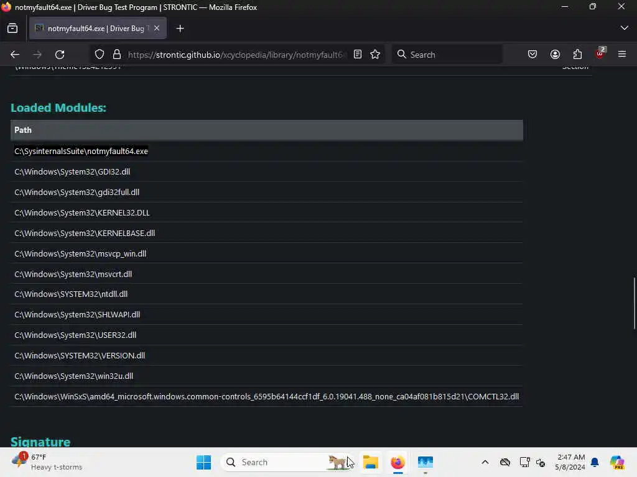This screenshot has width=637, height=477.
Task: Select C:\SysinternalsSuite\notmyfault64.exe row
Action: 267,152
